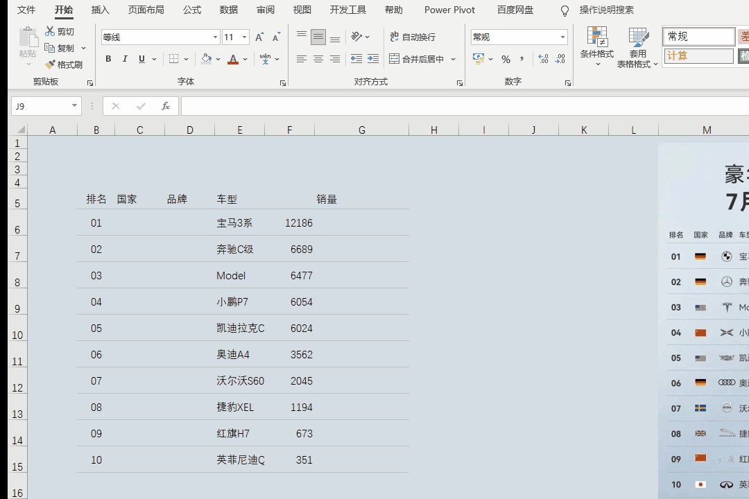The width and height of the screenshot is (749, 499).
Task: Open font size dropdown
Action: click(245, 37)
